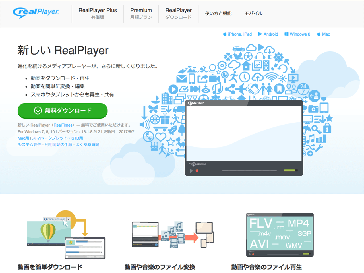Click the RealPlayer logo in header
Image resolution: width=364 pixels, height=273 pixels.
pos(36,13)
